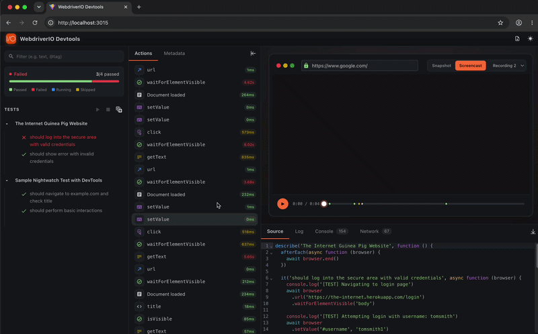The width and height of the screenshot is (538, 334).
Task: Click the run tests play icon
Action: click(98, 109)
